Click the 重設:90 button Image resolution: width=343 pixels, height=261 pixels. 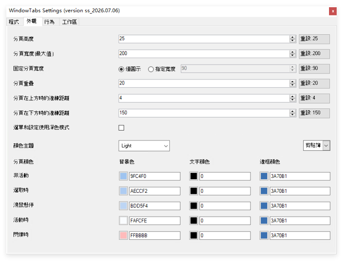pos(315,69)
